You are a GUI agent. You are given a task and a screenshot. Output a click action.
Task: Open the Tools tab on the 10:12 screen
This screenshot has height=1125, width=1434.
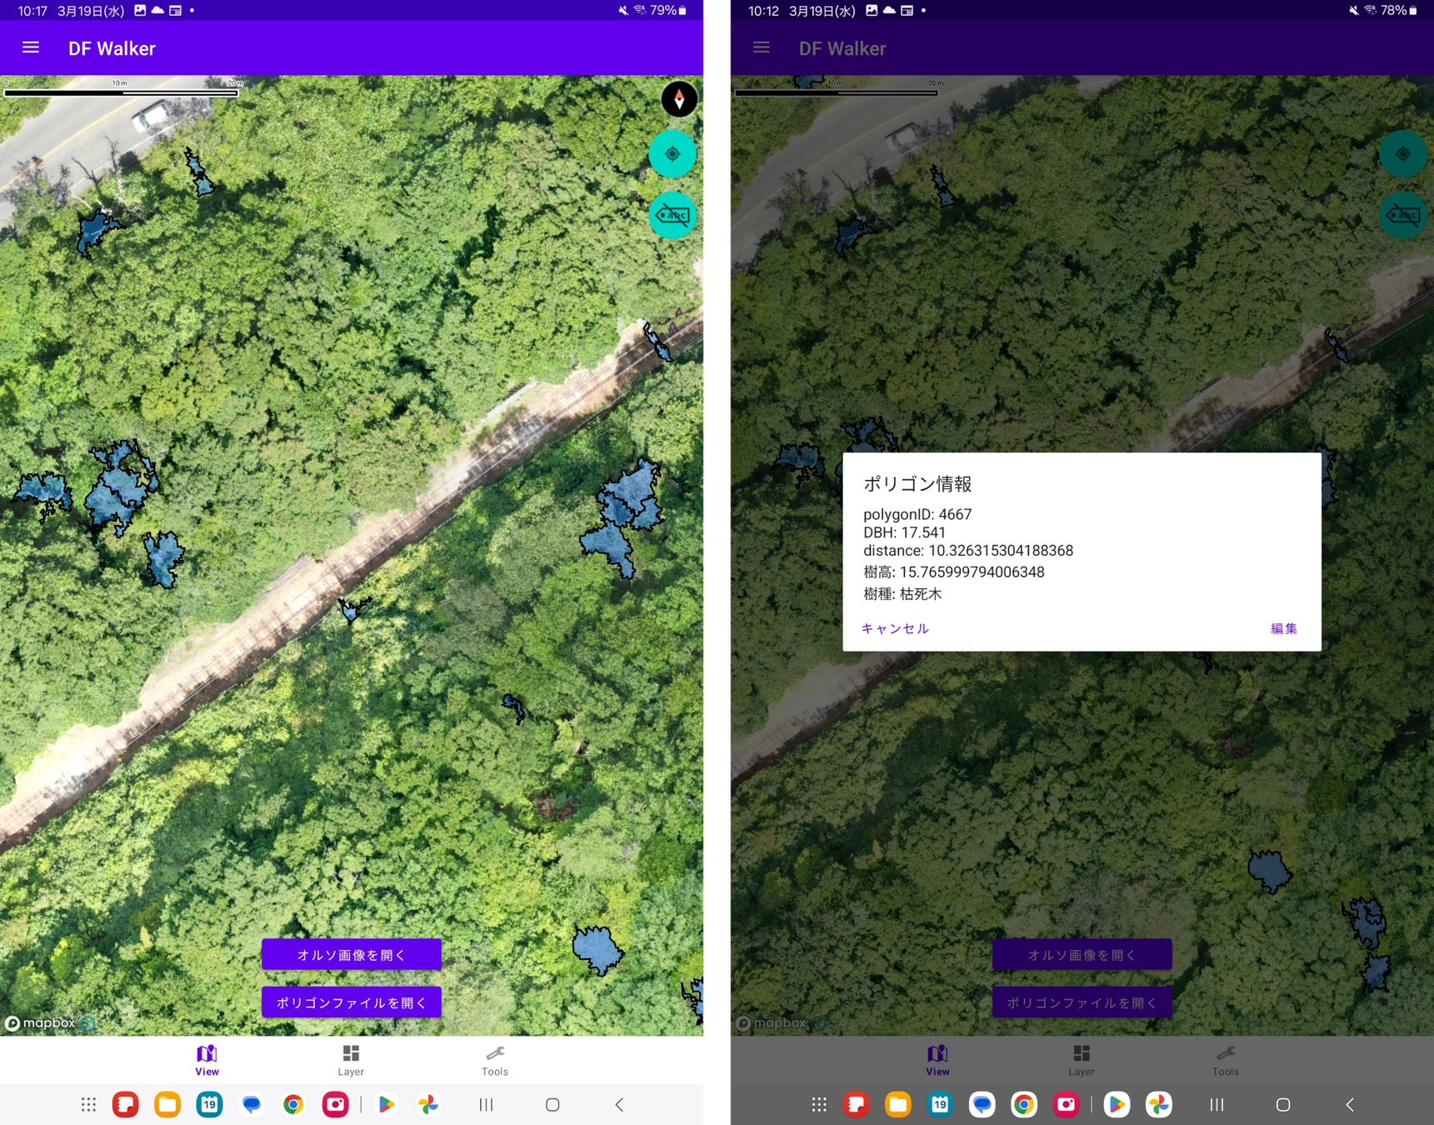coord(1226,1060)
